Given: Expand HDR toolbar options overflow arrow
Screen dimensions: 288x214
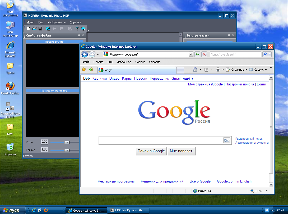Looking at the screenshot, I should pos(88,30).
